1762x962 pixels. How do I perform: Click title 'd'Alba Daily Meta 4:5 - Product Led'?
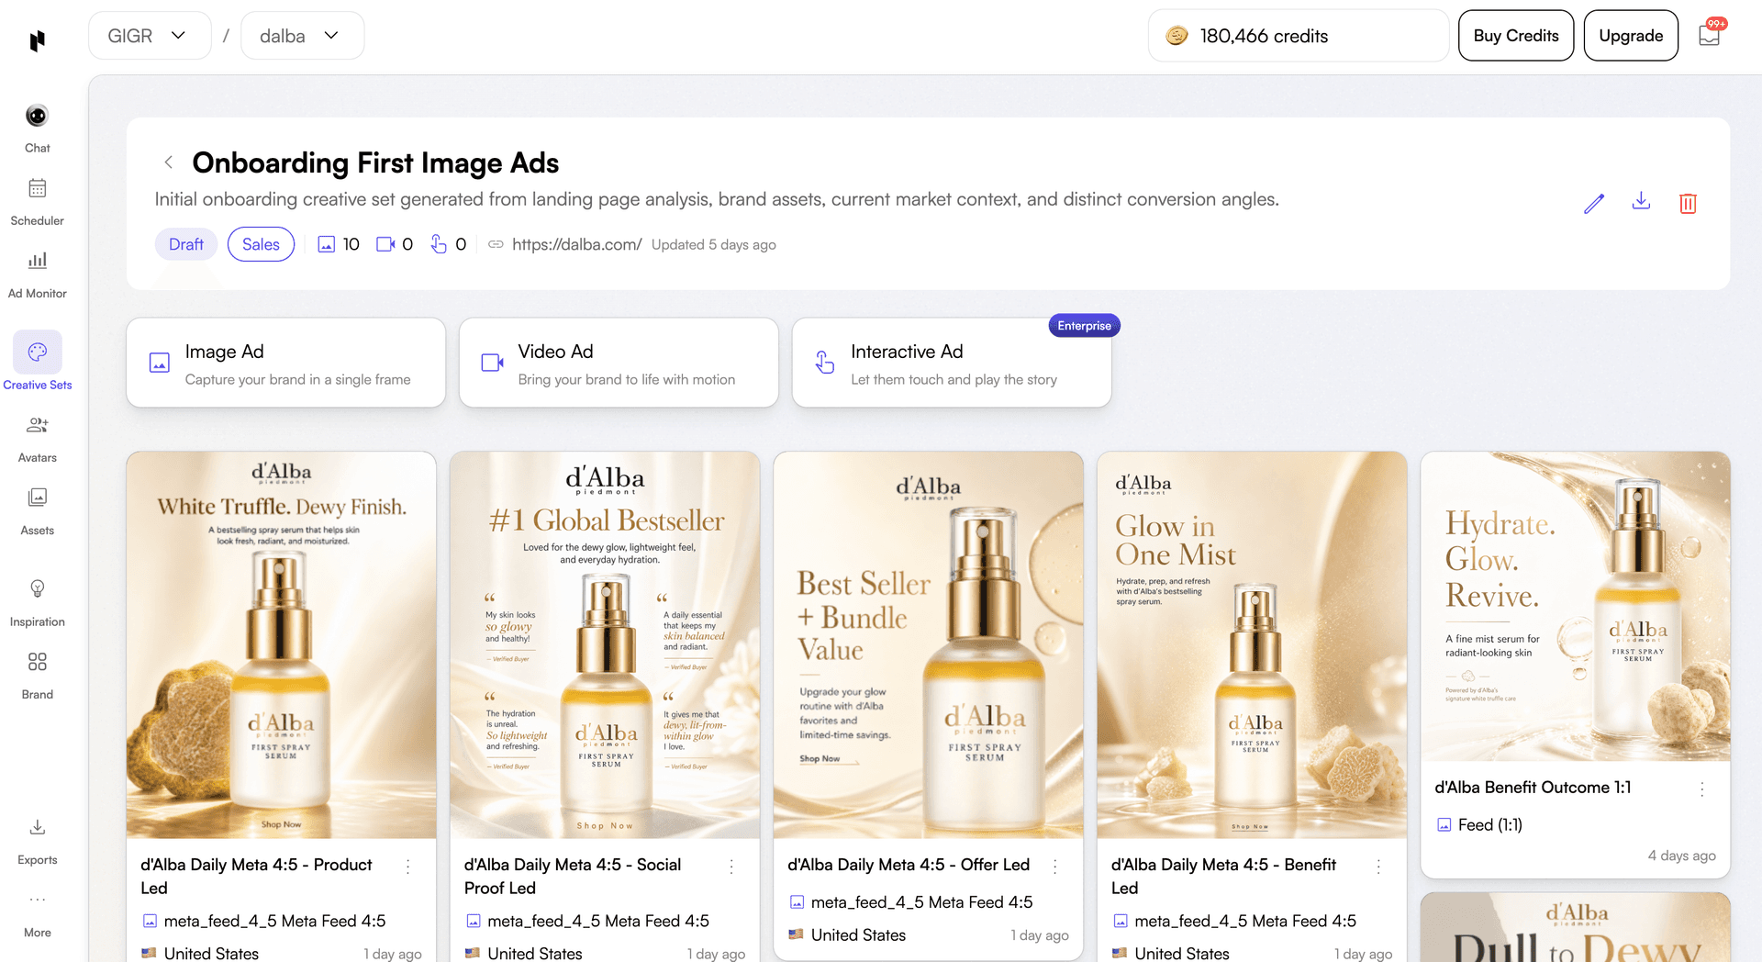click(x=256, y=877)
